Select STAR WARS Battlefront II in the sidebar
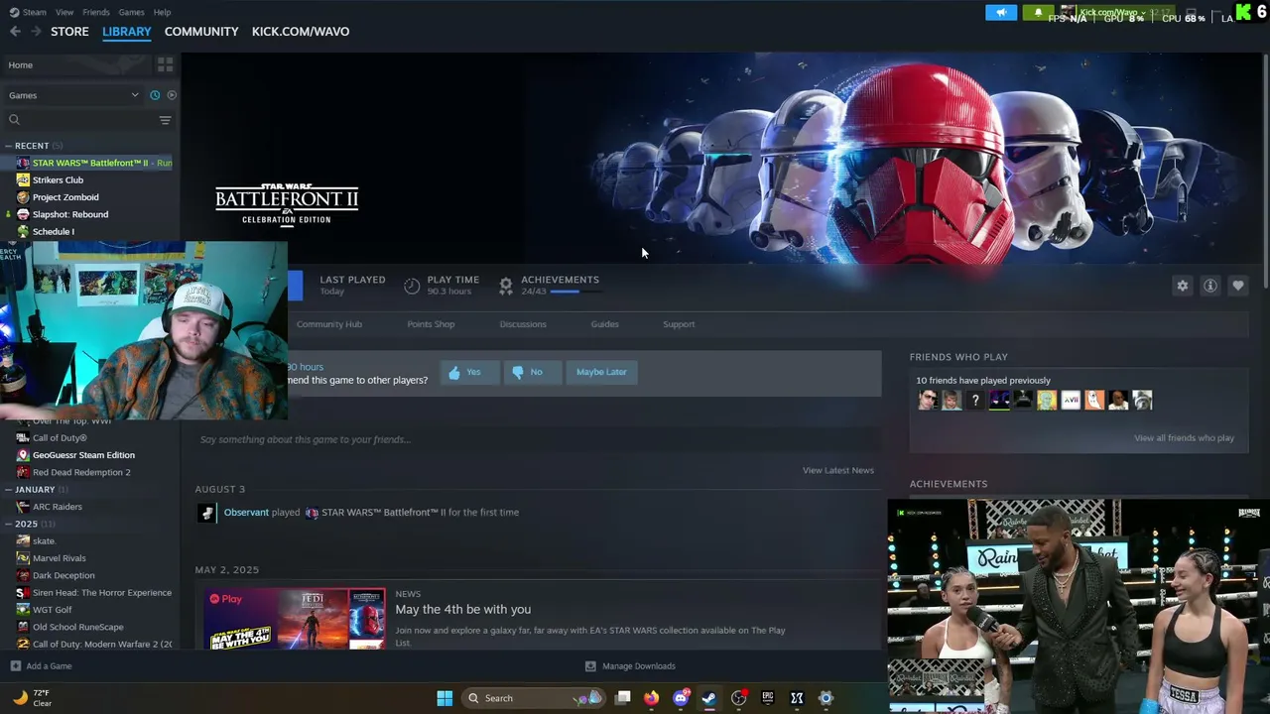Viewport: 1270px width, 714px height. 94,163
